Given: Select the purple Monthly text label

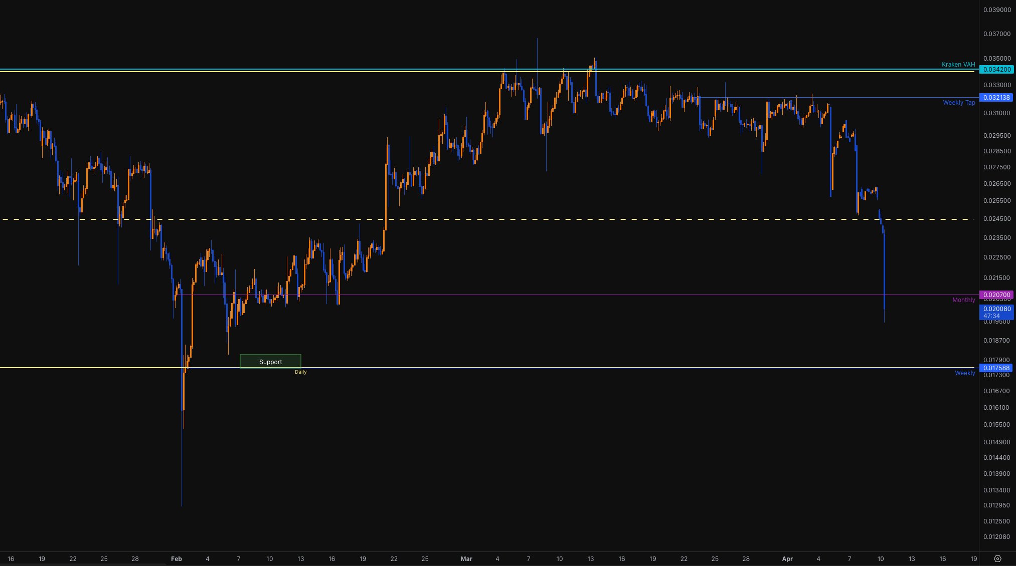Looking at the screenshot, I should [x=963, y=300].
